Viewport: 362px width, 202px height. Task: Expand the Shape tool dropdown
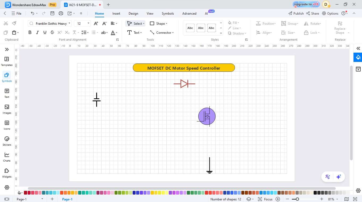click(166, 24)
